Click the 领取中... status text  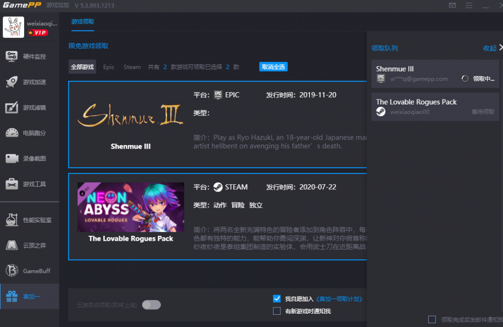(484, 79)
